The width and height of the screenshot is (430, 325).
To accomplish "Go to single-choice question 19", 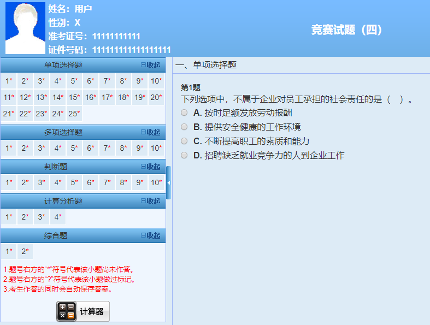I will point(140,97).
